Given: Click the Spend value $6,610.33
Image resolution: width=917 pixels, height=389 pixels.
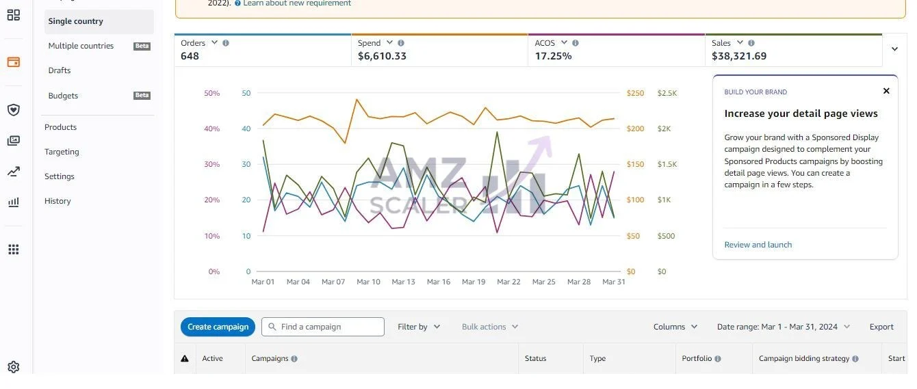Looking at the screenshot, I should (382, 56).
